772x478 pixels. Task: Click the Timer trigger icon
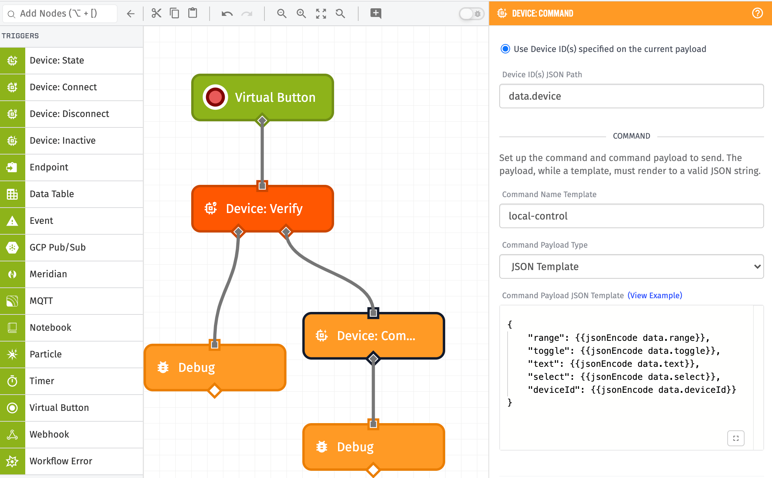pyautogui.click(x=12, y=380)
